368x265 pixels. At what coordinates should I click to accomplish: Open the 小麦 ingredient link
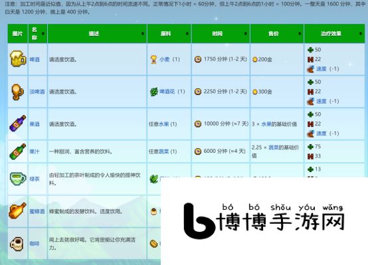(x=165, y=59)
